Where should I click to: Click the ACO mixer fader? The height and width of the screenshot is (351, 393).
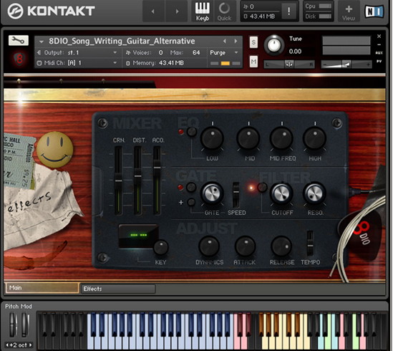[x=157, y=168]
